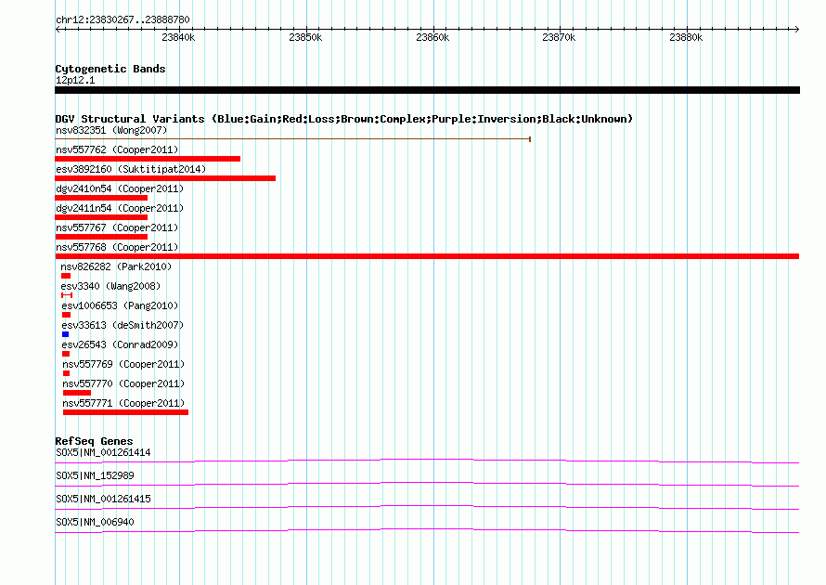The height and width of the screenshot is (585, 826).
Task: Open variant nsv557770 (Cooper2011) label
Action: pos(123,383)
